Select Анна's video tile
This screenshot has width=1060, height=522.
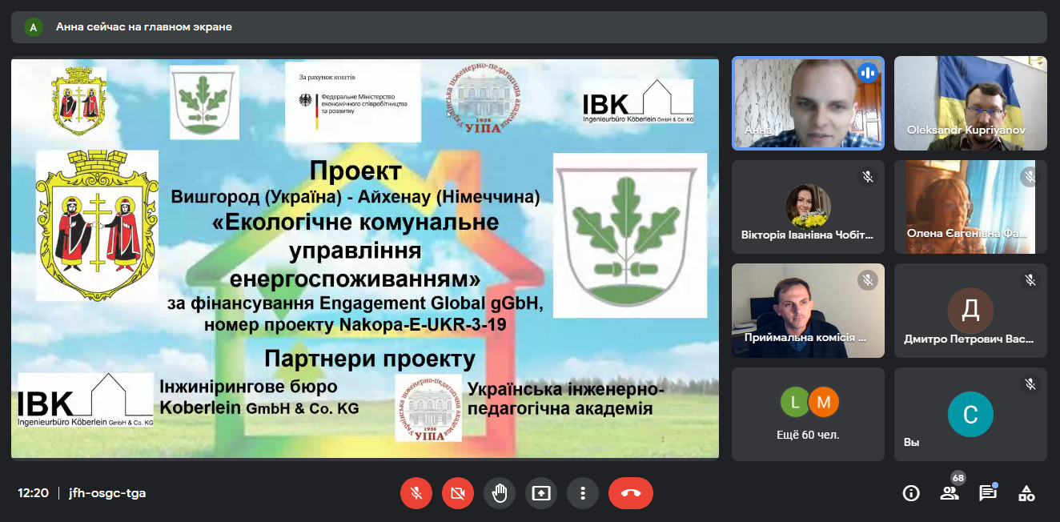click(808, 103)
